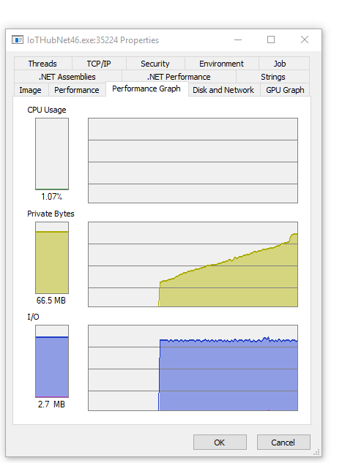
Task: Maximize the Properties window
Action: pyautogui.click(x=271, y=39)
